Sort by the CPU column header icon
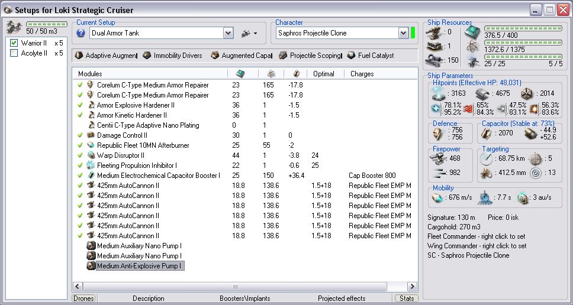This screenshot has width=573, height=305. tap(240, 74)
